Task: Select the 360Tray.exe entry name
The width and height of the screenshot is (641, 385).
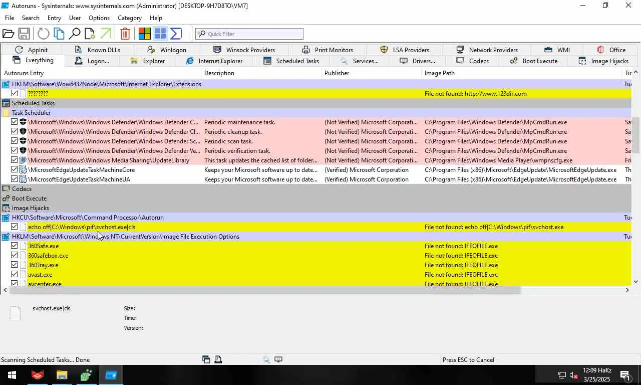Action: click(x=43, y=265)
